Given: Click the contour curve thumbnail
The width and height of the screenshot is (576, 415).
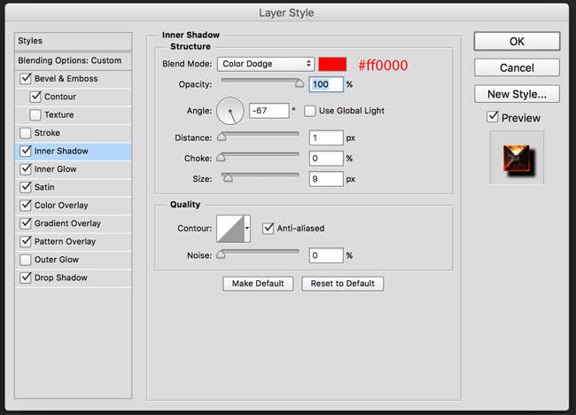Looking at the screenshot, I should [x=230, y=229].
